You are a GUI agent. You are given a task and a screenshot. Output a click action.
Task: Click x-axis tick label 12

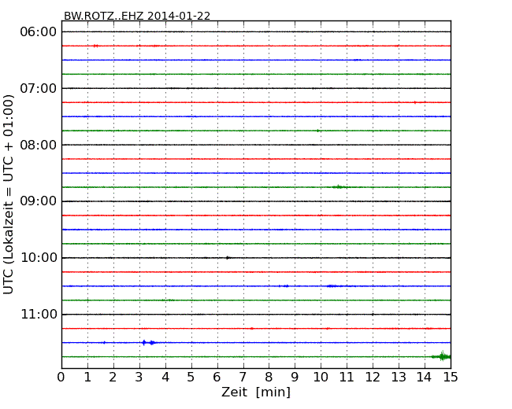tap(373, 378)
